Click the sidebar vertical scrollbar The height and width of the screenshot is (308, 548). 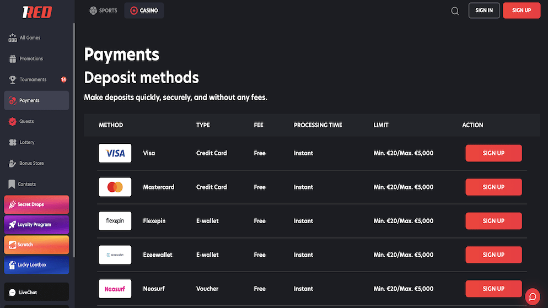pos(74,140)
